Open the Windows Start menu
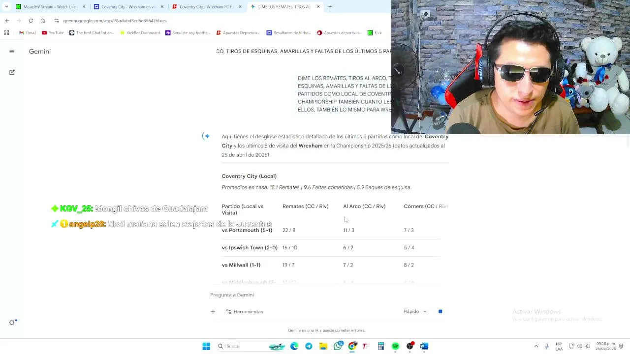 click(206, 346)
